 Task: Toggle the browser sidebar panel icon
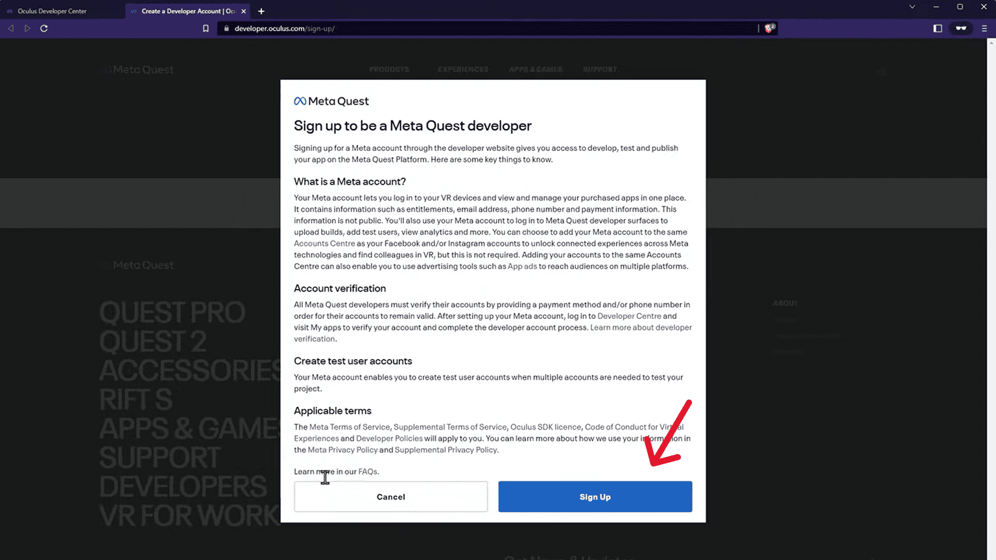(x=938, y=29)
